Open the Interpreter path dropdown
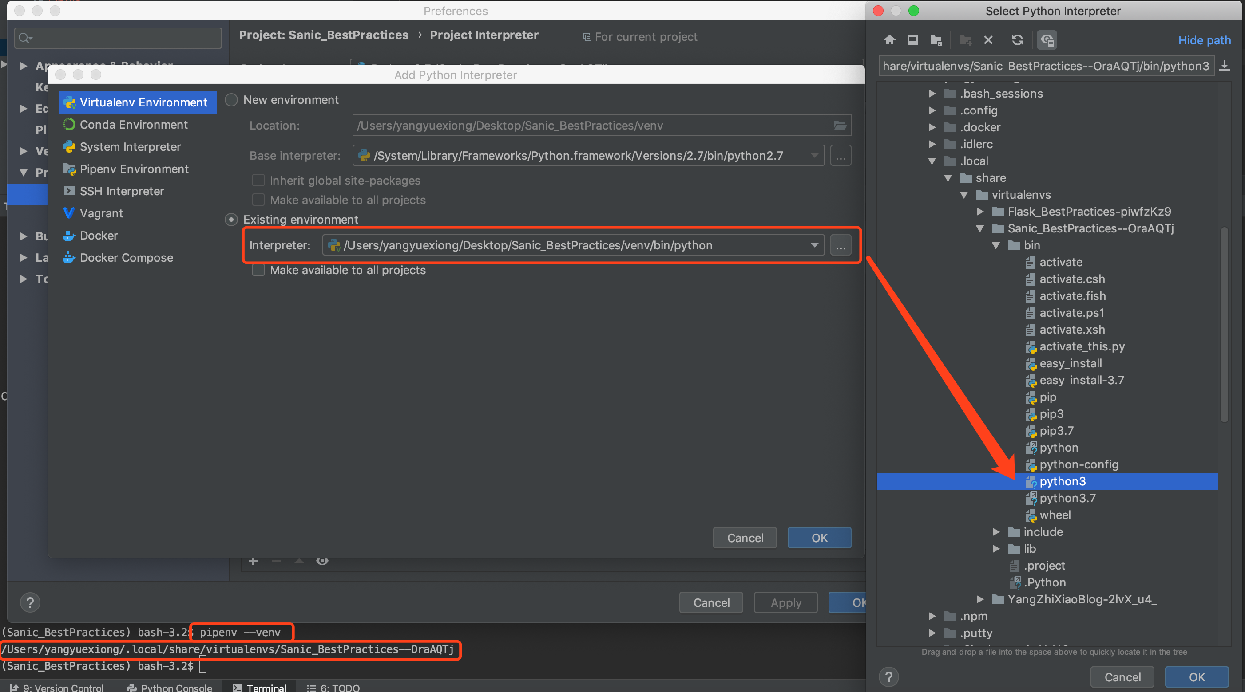The image size is (1245, 692). [814, 245]
